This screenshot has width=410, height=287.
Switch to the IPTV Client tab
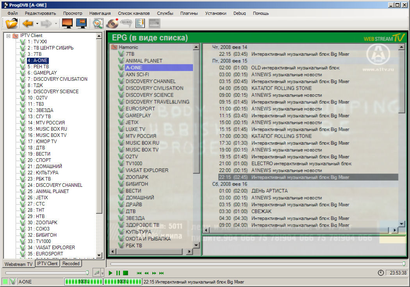click(x=47, y=264)
